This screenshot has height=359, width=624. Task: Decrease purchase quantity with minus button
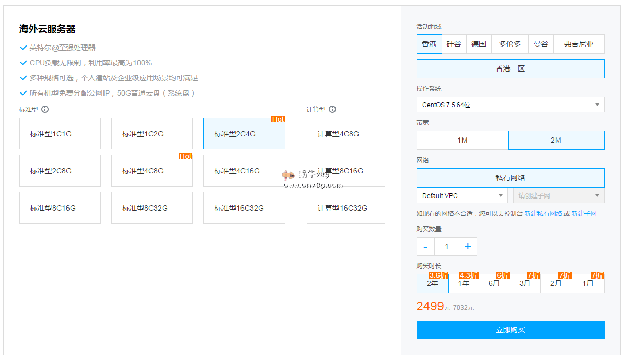[425, 247]
